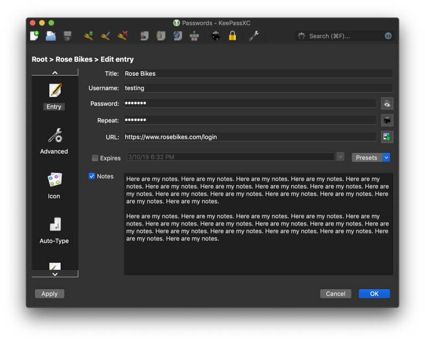Image resolution: width=425 pixels, height=342 pixels.
Task: Reveal the password with the eye button
Action: pyautogui.click(x=387, y=104)
